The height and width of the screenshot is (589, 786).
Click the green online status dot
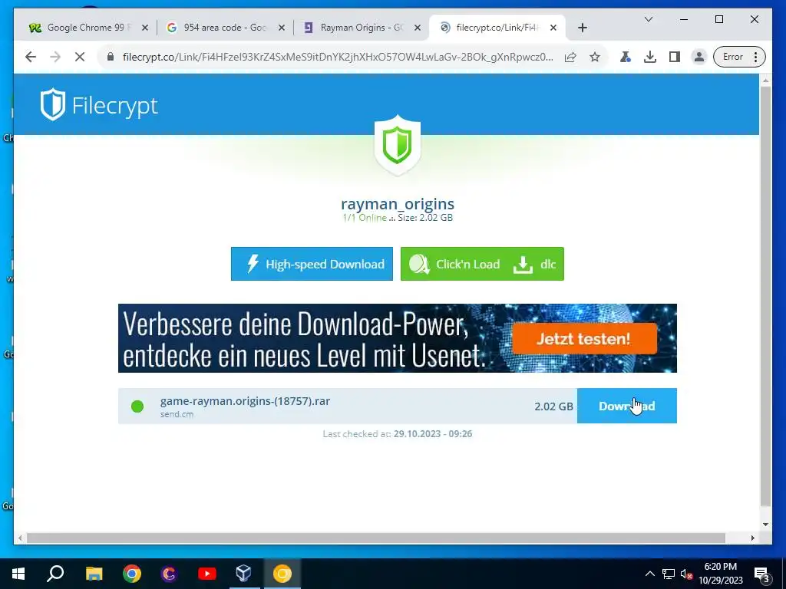(x=137, y=406)
